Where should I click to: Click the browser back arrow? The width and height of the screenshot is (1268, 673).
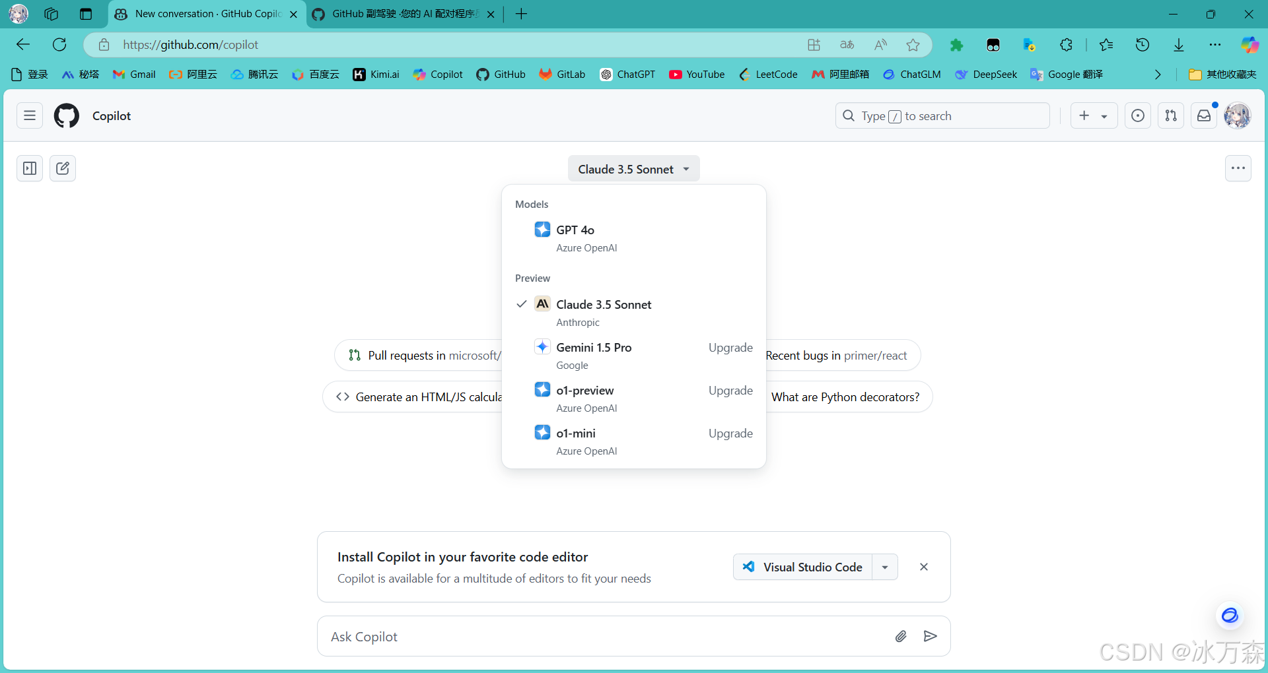coord(23,44)
